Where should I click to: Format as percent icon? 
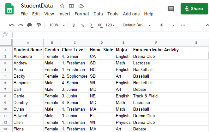(x=82, y=25)
